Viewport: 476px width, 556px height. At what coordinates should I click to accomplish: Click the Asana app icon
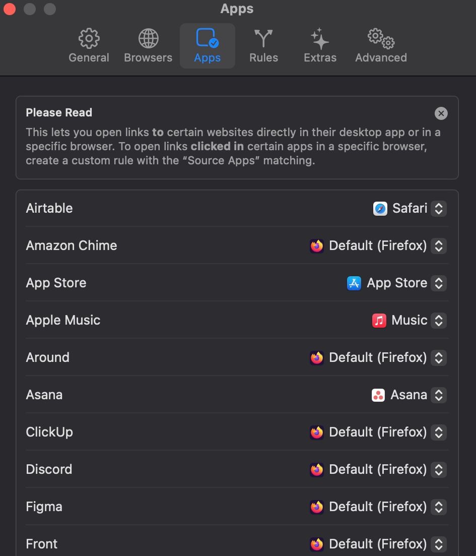point(378,395)
